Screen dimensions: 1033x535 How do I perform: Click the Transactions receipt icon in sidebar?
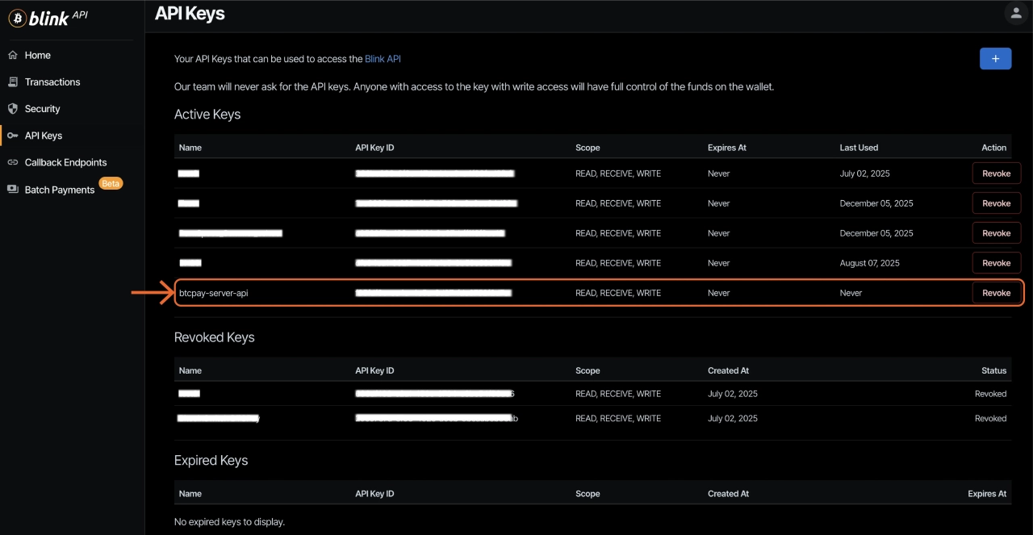point(13,82)
